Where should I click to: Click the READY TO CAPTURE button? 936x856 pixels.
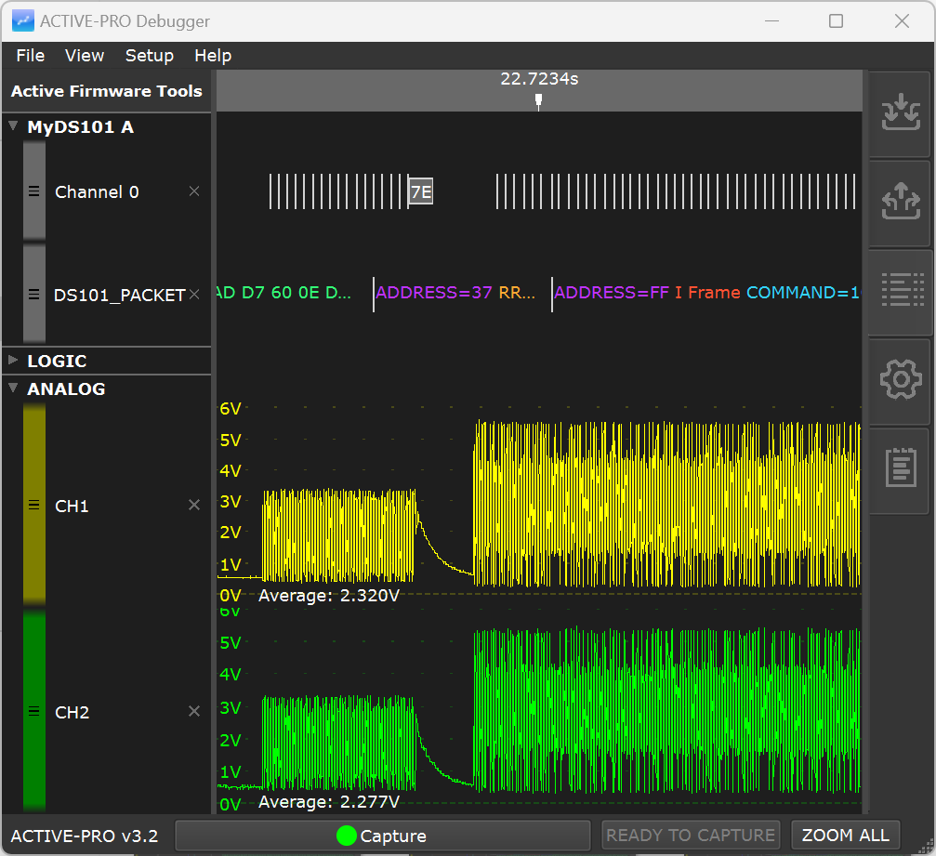pyautogui.click(x=691, y=836)
